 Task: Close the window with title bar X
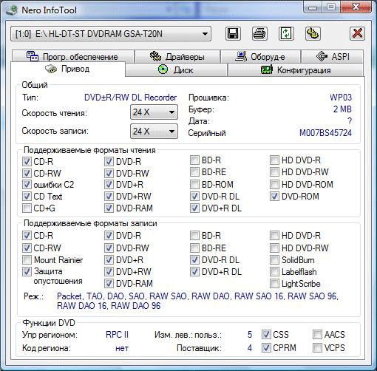pyautogui.click(x=356, y=7)
